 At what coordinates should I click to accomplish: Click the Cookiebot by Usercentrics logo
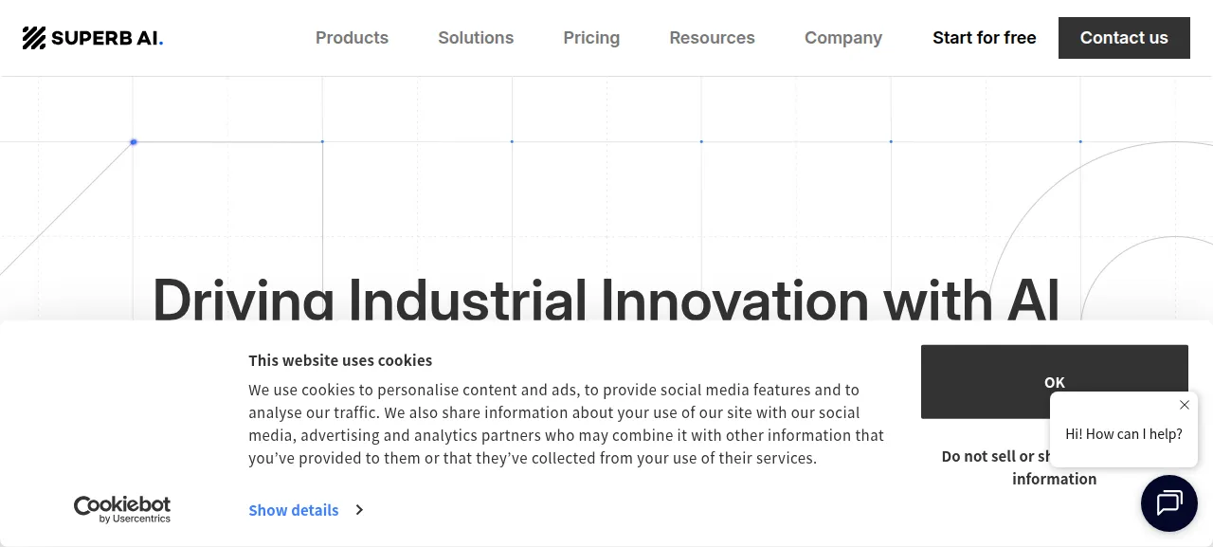[x=122, y=509]
